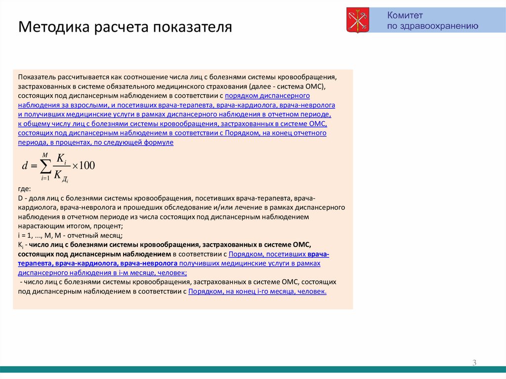Viewport: 506px width, 379px height.
Task: Click the line "нарастающим итогом, процент;"
Action: [71, 226]
